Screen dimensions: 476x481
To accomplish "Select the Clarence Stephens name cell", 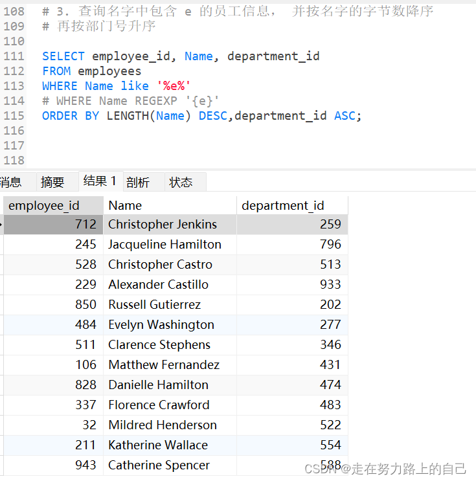I will (170, 345).
